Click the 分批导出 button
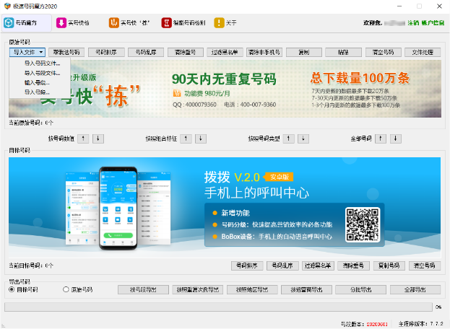 (x=361, y=290)
